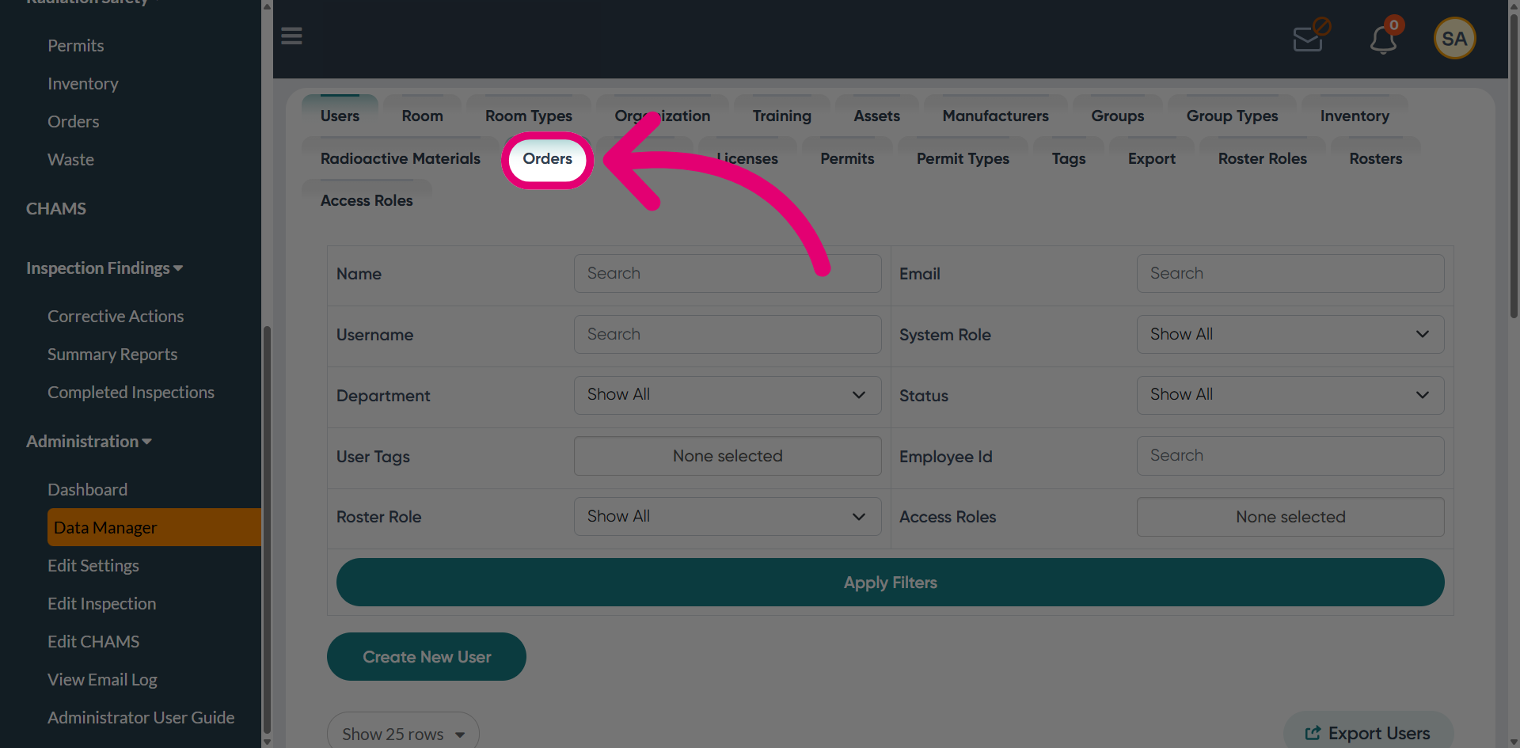Open the SA user avatar menu

click(1454, 38)
